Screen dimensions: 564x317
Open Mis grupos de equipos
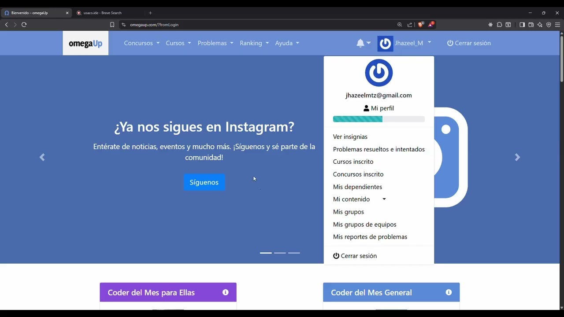coord(365,225)
